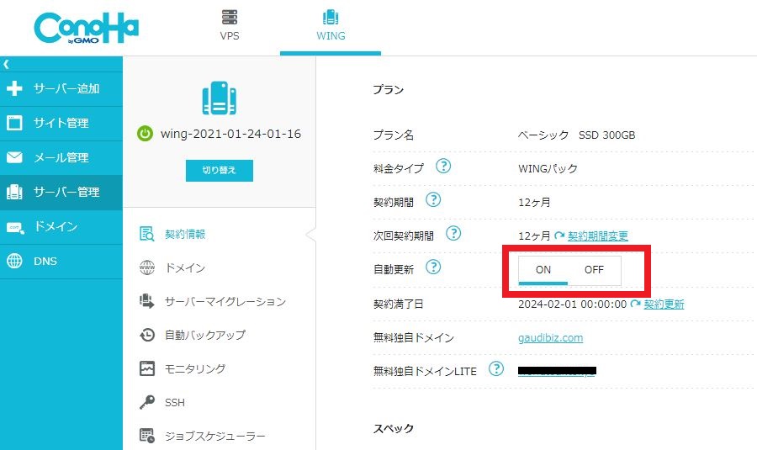The height and width of the screenshot is (450, 757).
Task: Click the window icon for サイト管理
Action: click(14, 123)
